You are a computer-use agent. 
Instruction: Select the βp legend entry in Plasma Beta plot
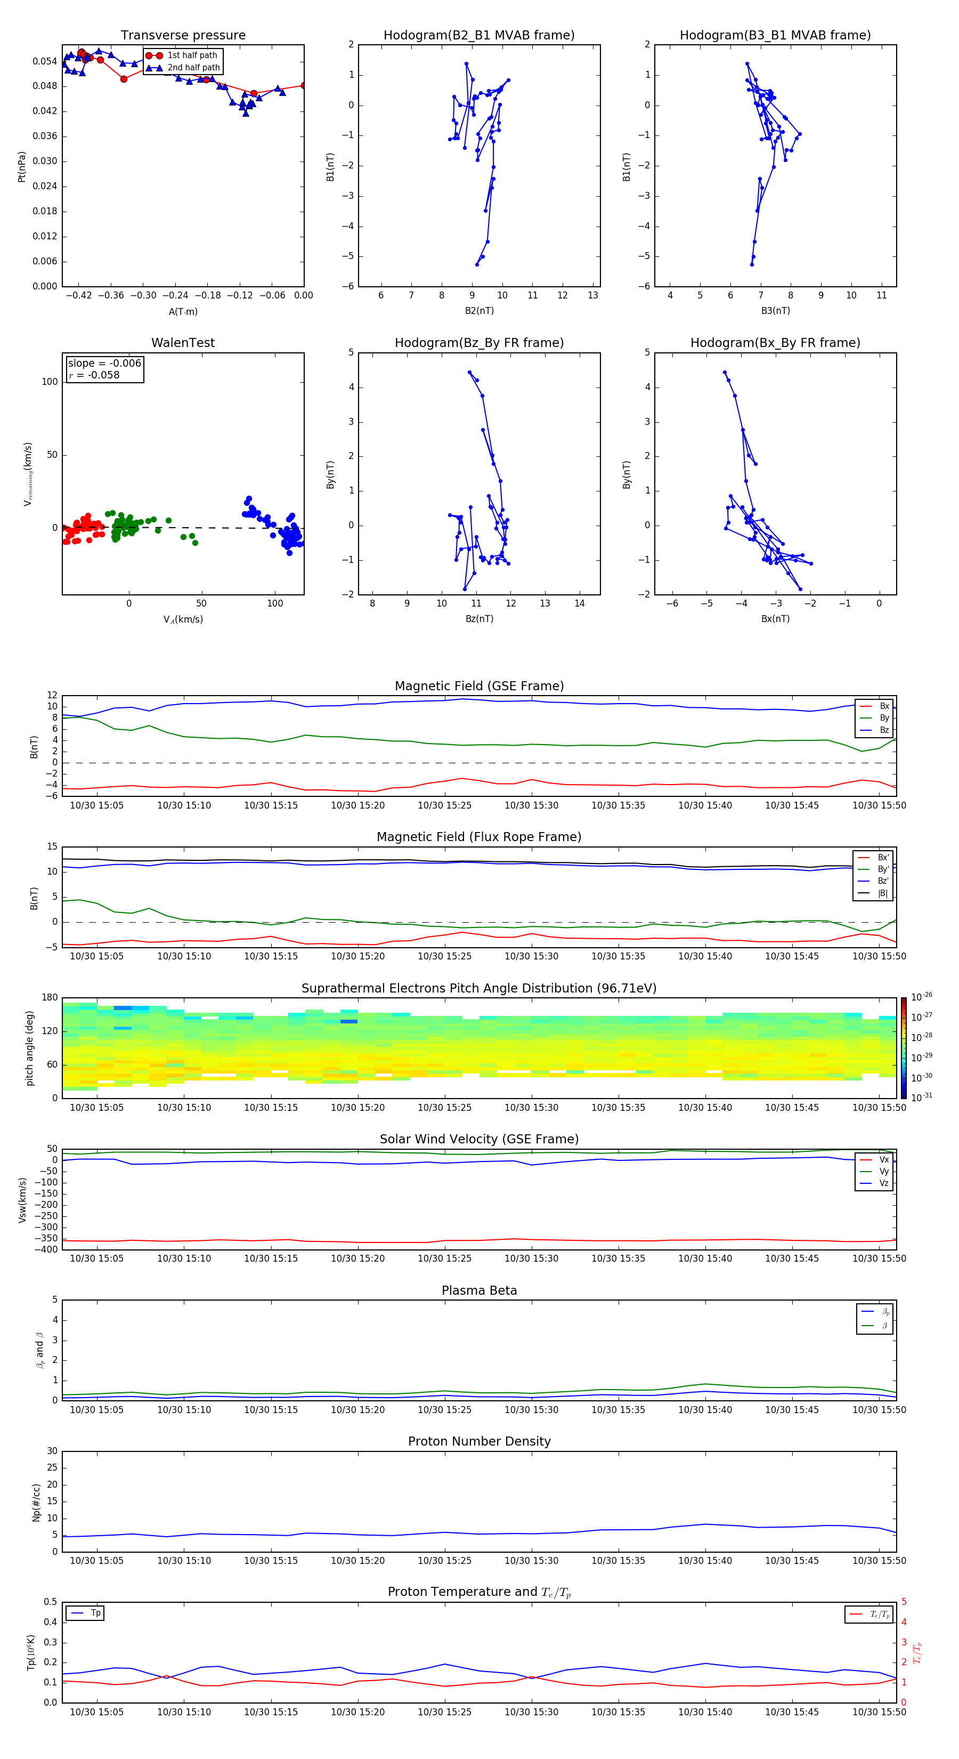pos(875,1312)
